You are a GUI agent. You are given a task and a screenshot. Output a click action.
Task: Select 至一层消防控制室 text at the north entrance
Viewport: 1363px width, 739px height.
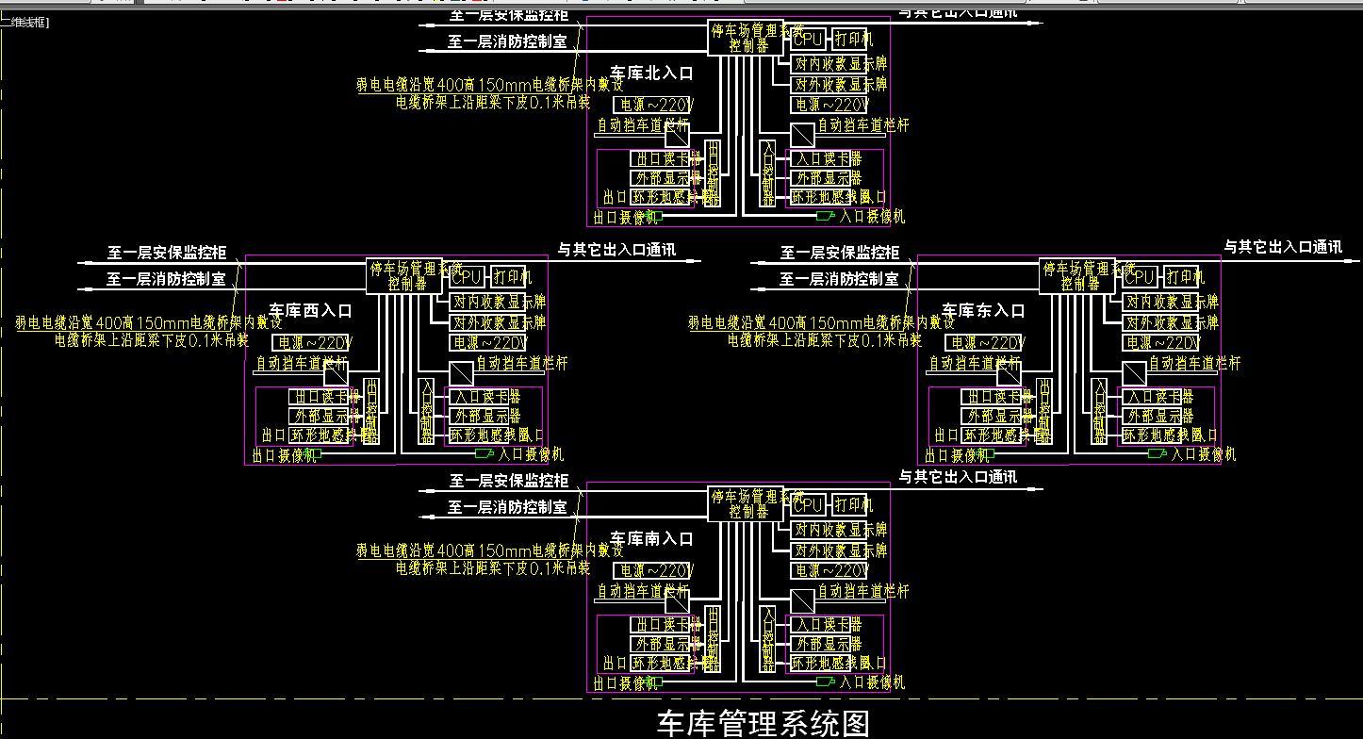(508, 41)
